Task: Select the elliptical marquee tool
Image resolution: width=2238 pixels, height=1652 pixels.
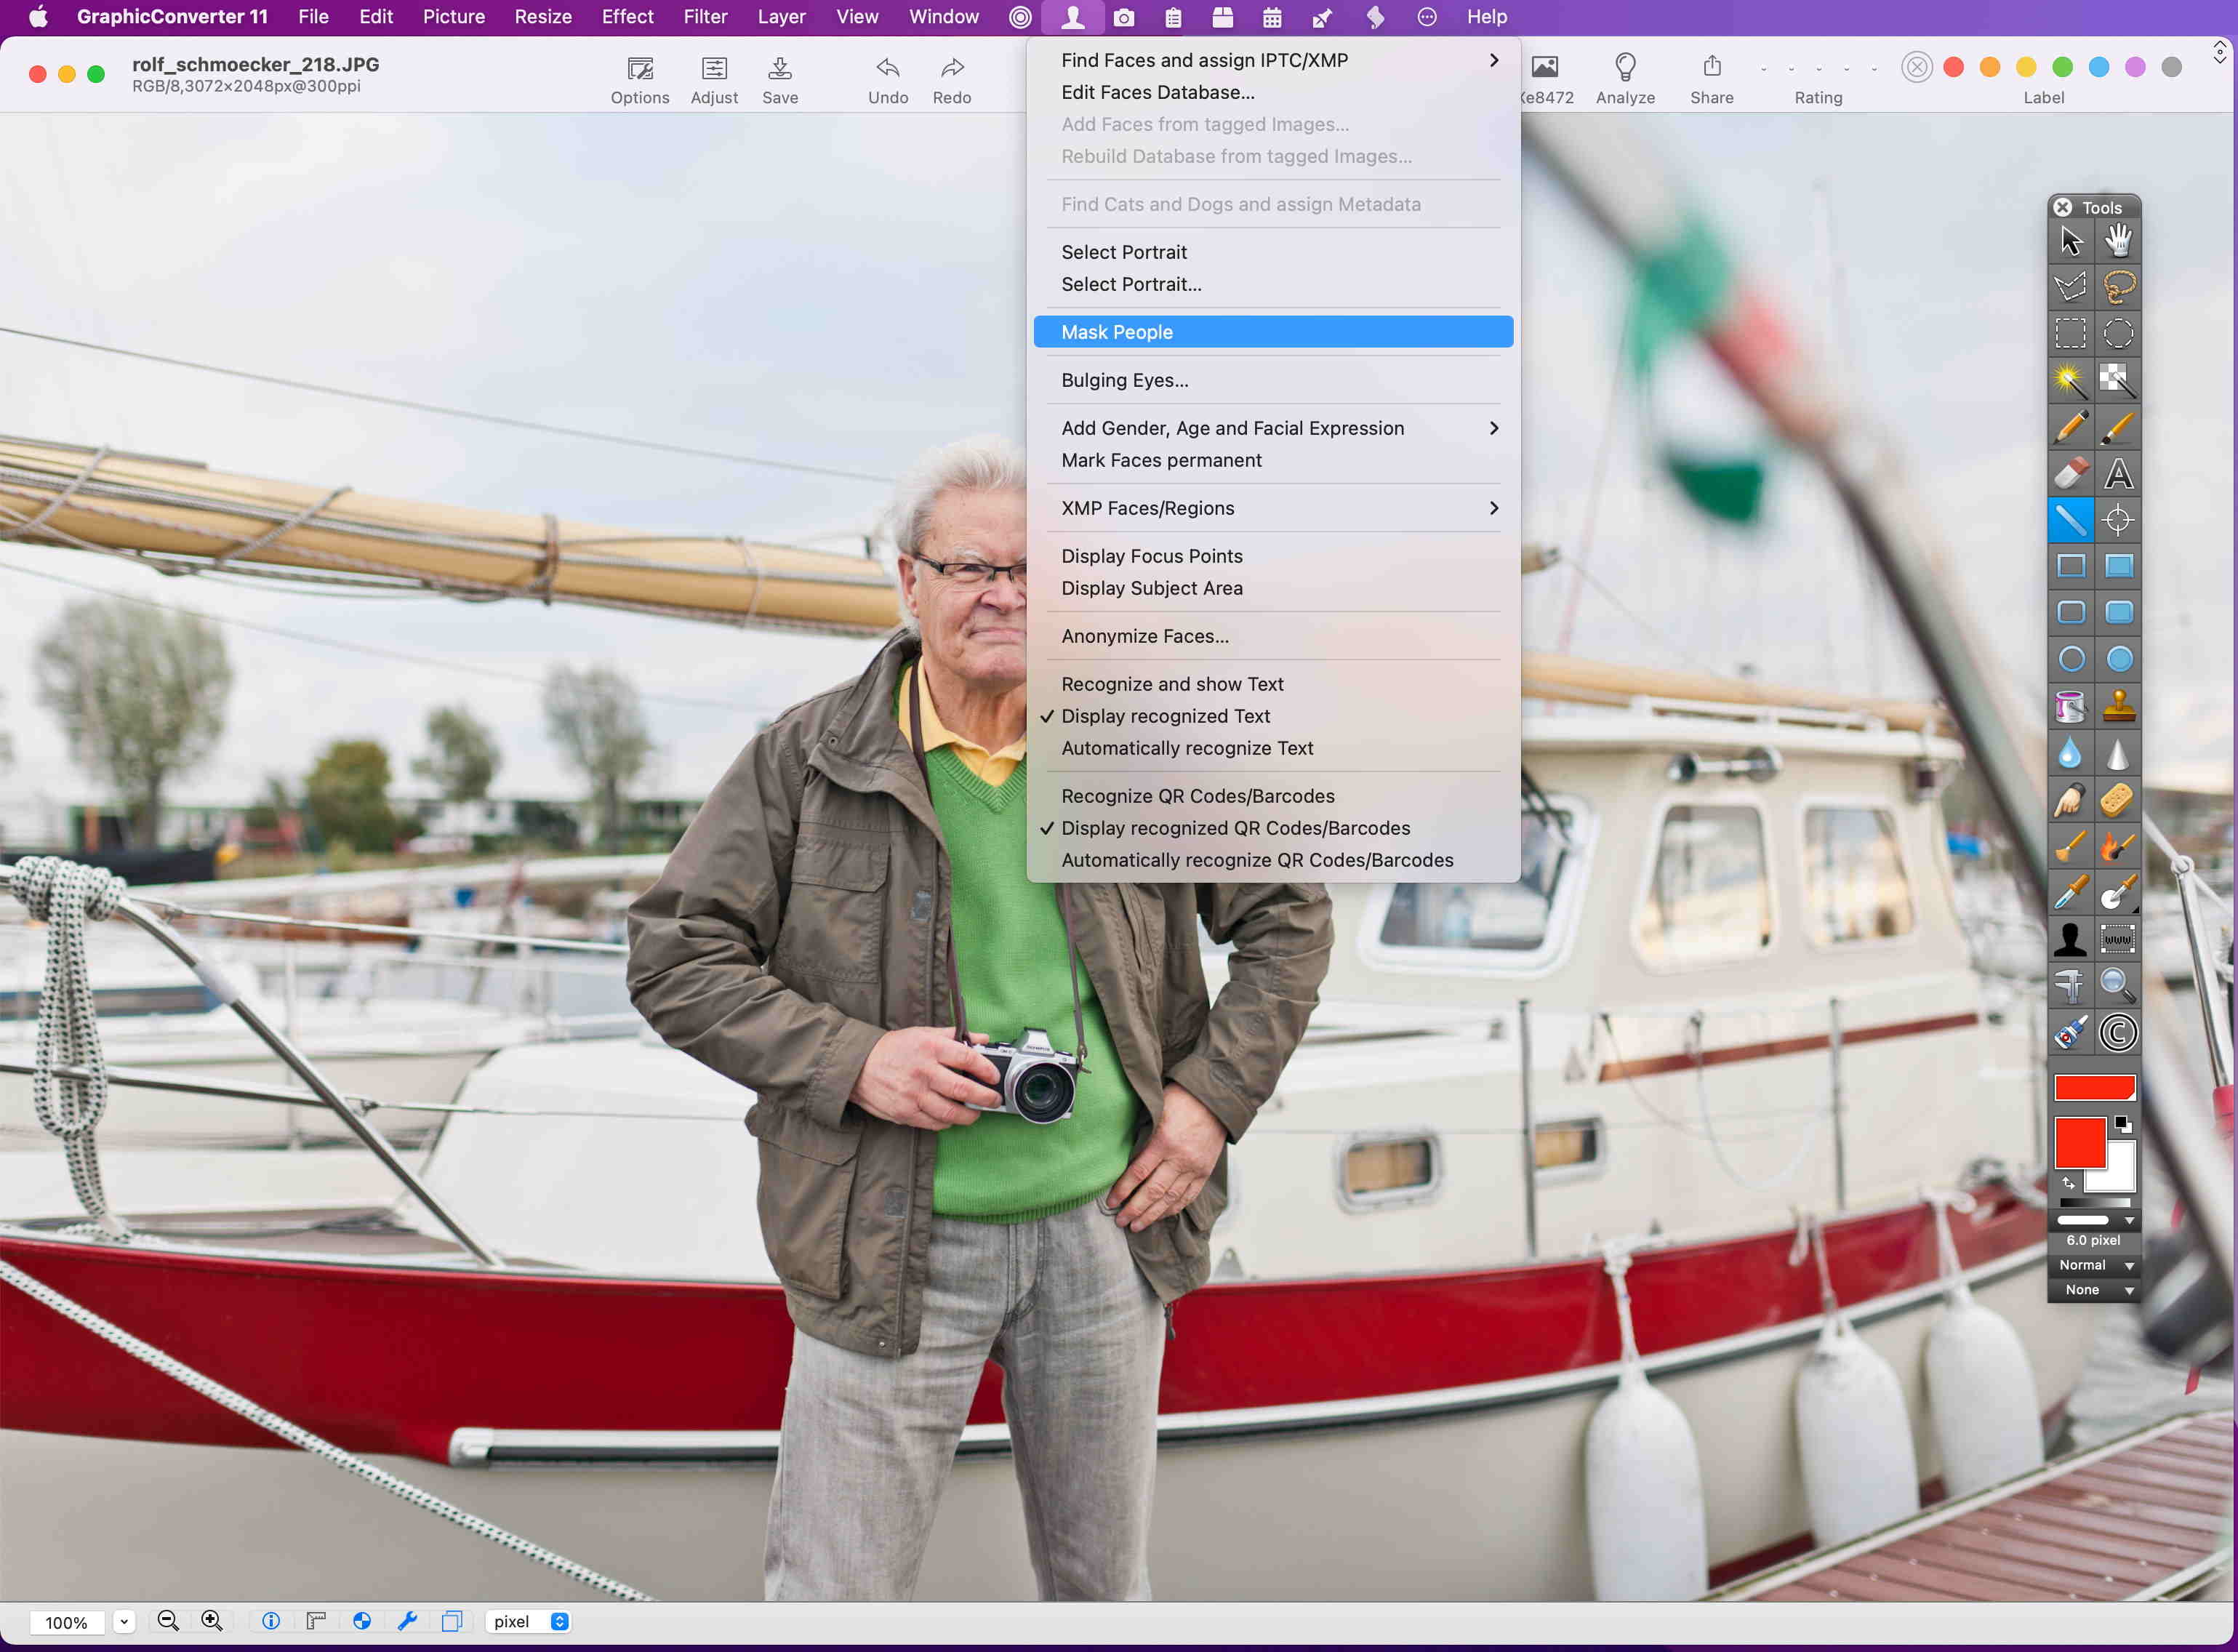Action: pyautogui.click(x=2118, y=333)
